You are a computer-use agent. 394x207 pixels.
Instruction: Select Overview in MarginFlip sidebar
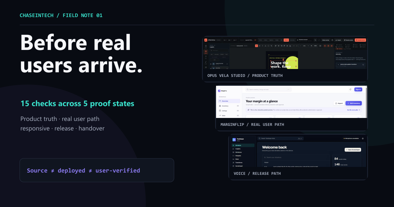[x=229, y=101]
